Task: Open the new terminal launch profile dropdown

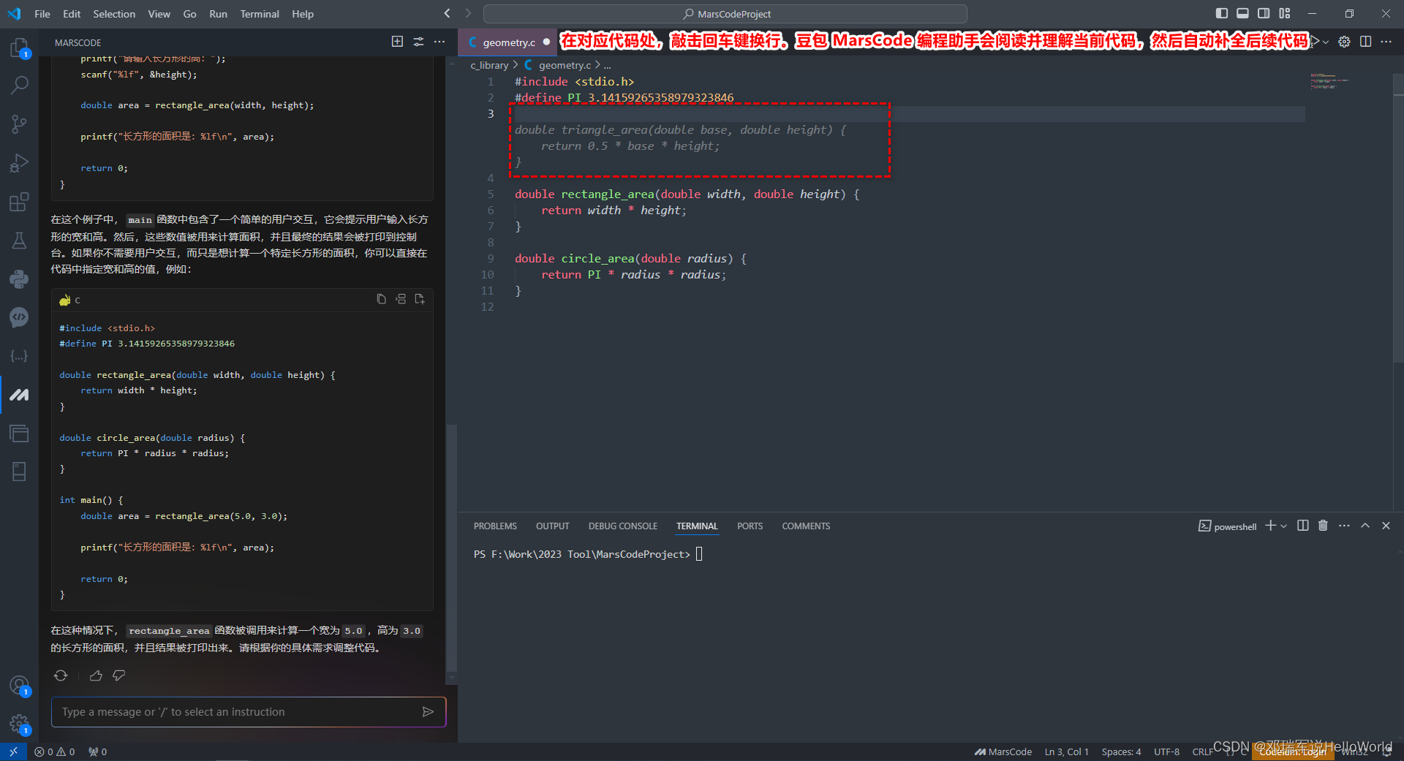Action: pos(1284,526)
